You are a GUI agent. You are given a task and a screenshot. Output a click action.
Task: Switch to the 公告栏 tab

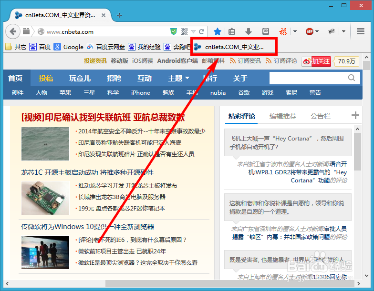[x=321, y=116]
